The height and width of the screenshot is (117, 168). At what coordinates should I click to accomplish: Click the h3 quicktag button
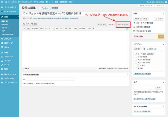click(x=61, y=29)
